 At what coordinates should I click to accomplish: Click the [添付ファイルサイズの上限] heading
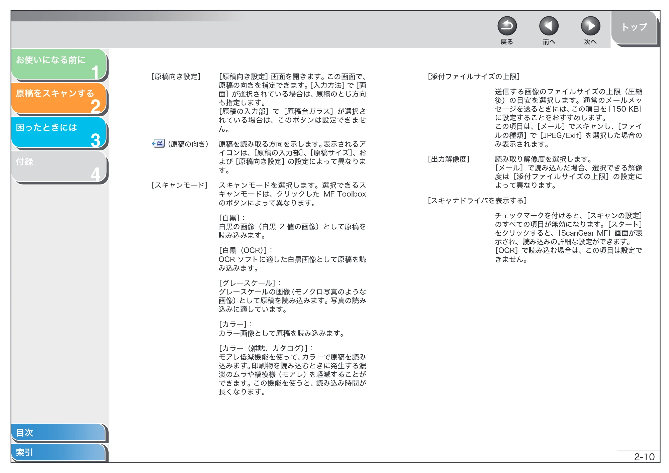(474, 77)
